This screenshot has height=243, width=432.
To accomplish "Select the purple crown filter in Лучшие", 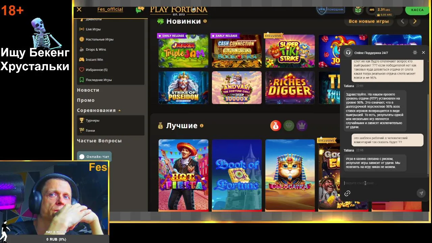I will (x=302, y=126).
